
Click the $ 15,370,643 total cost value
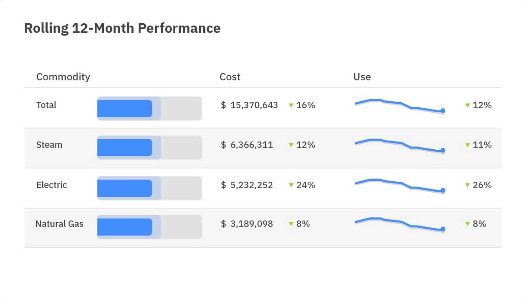click(x=249, y=105)
